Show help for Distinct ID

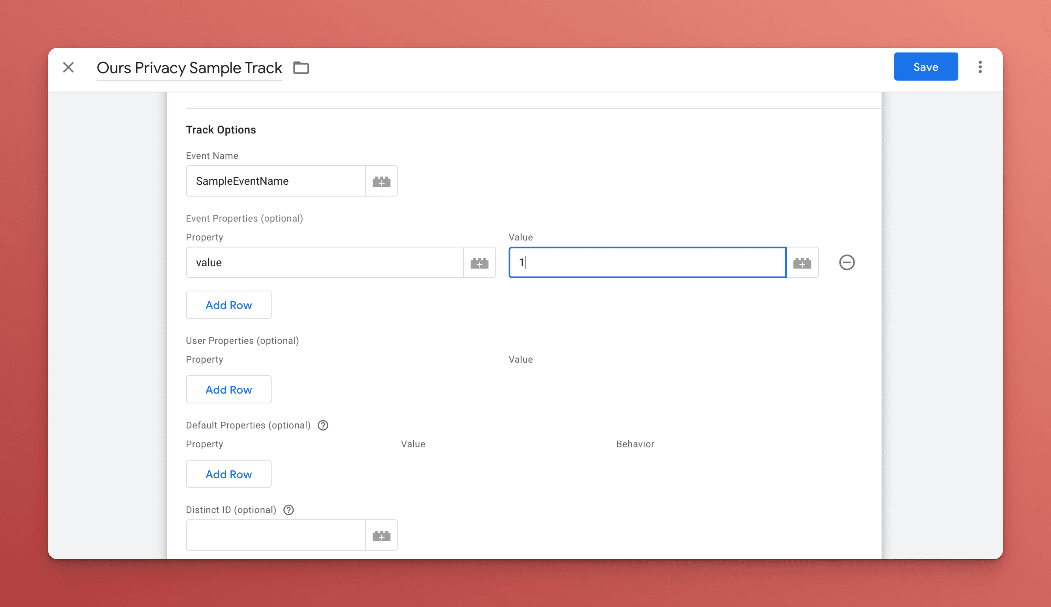tap(288, 510)
